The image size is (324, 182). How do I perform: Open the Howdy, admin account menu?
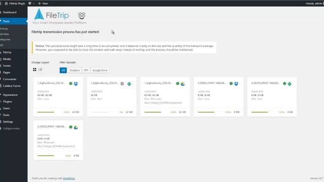314,4
